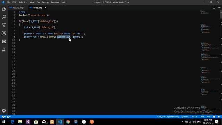This screenshot has width=222, height=125.
Task: Change encoding via UTF-8 status item
Action: pos(195,117)
